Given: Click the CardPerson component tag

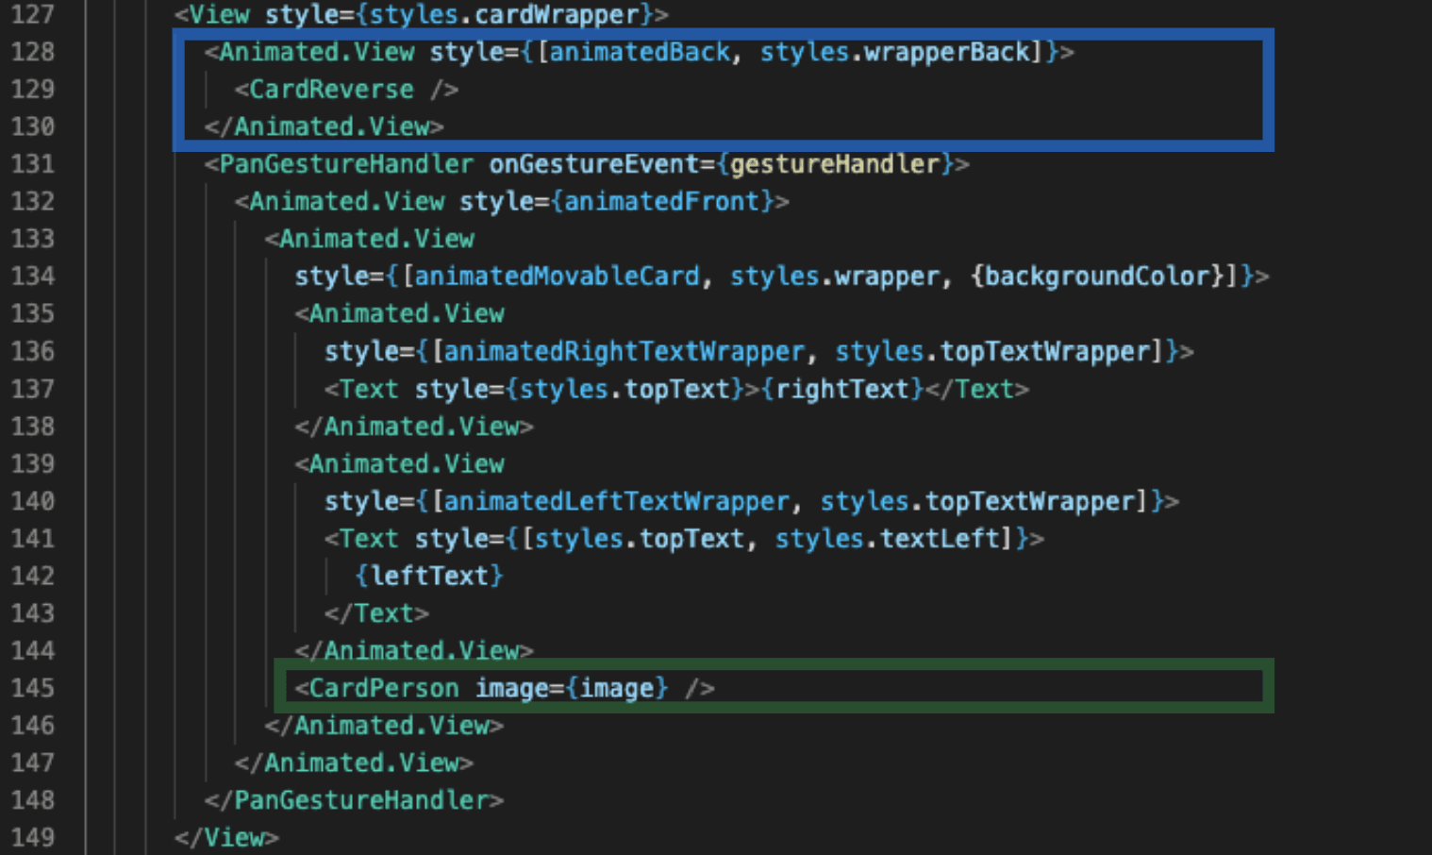Looking at the screenshot, I should pyautogui.click(x=383, y=688).
